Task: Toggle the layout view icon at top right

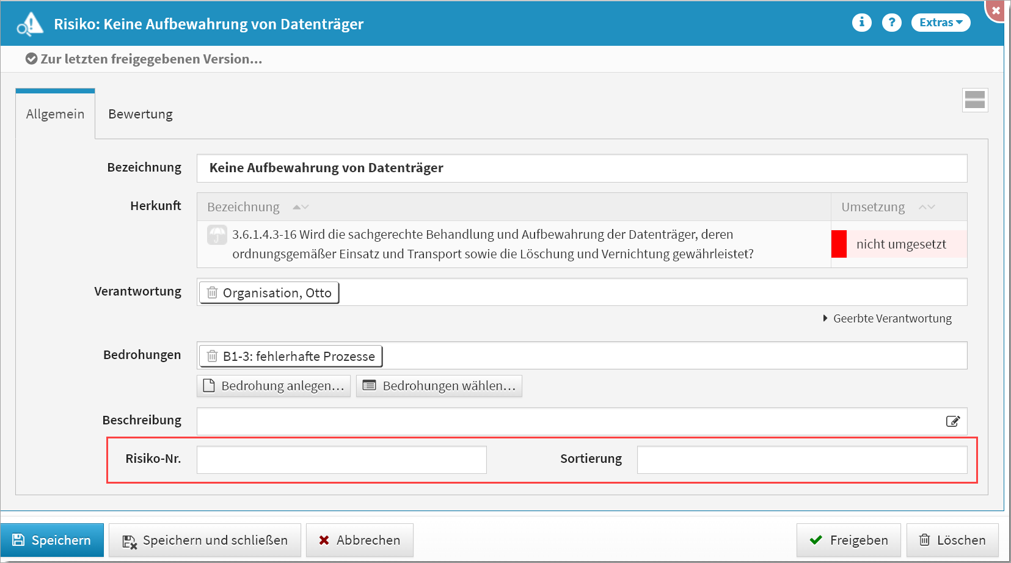Action: pos(974,100)
